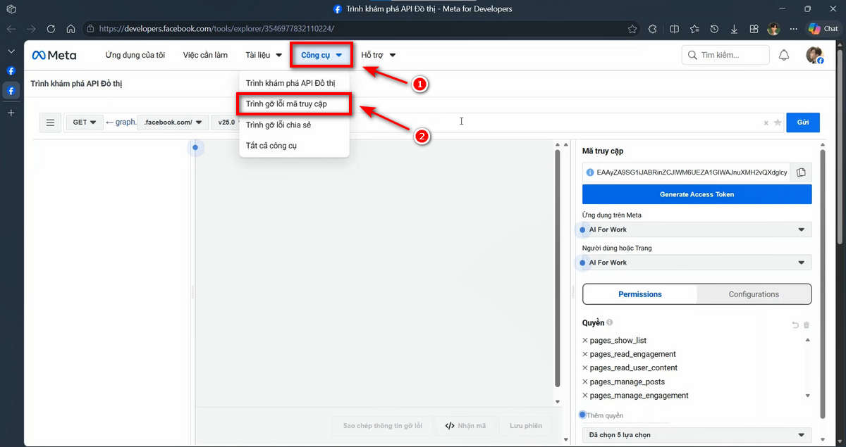Click the Nhận mã button
The image size is (846, 447).
[466, 426]
